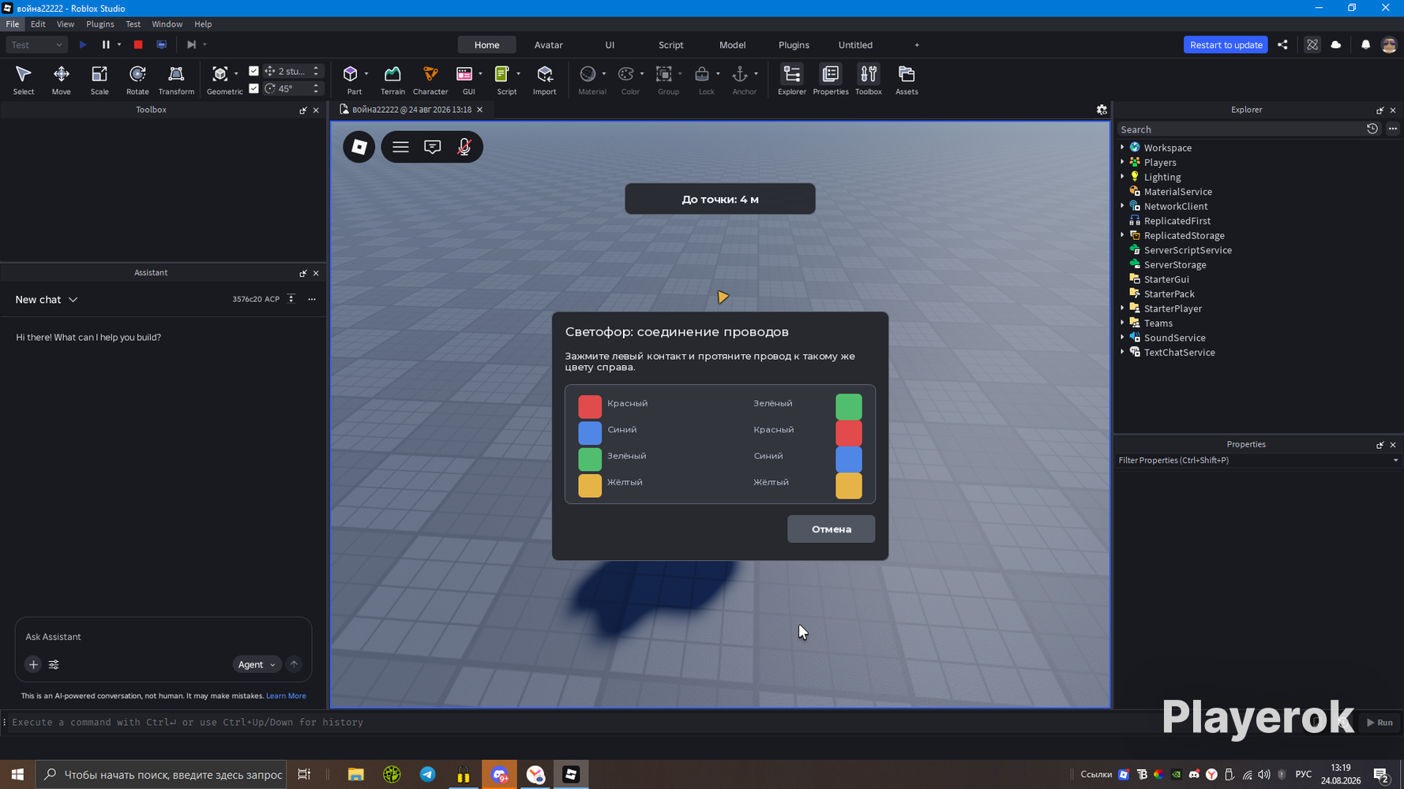Open the Test mode dropdown
Screen dimensions: 1404x789
pos(37,45)
